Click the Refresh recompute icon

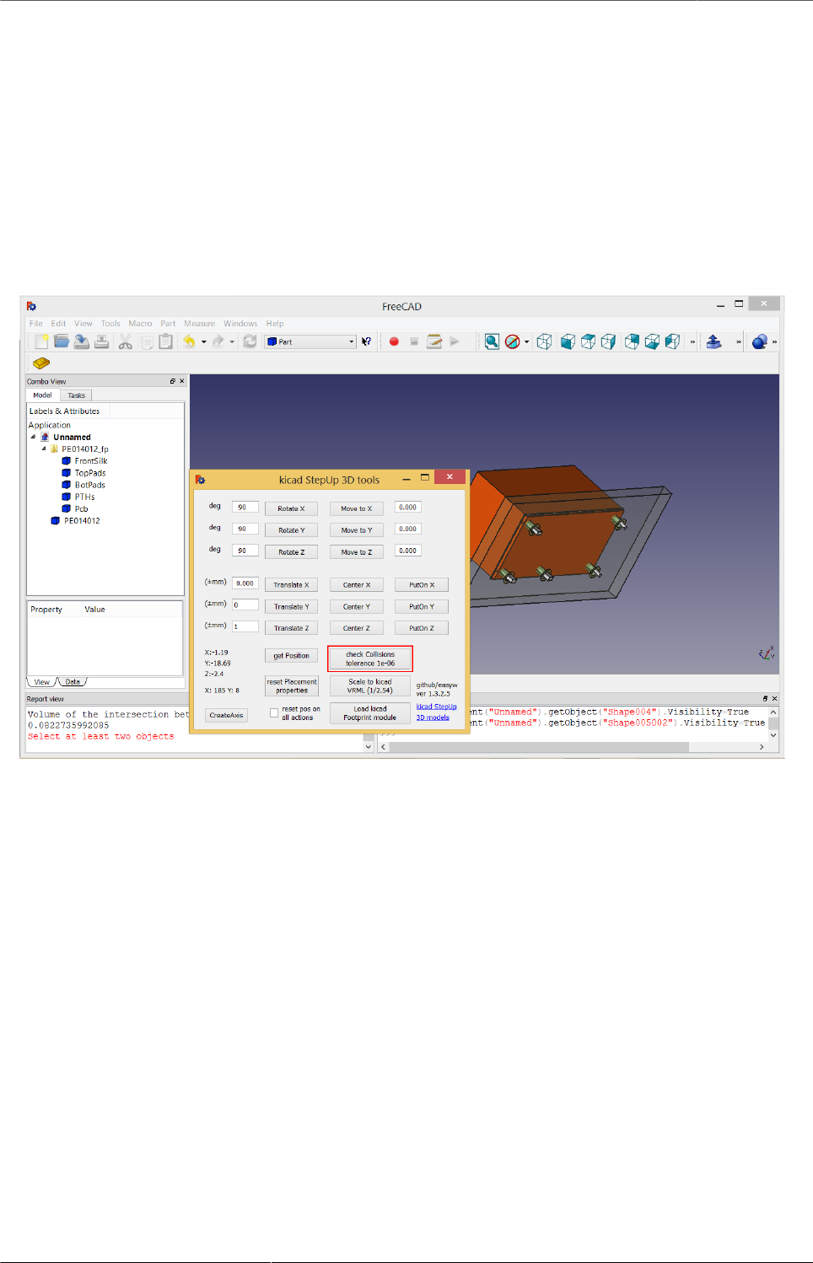click(250, 341)
